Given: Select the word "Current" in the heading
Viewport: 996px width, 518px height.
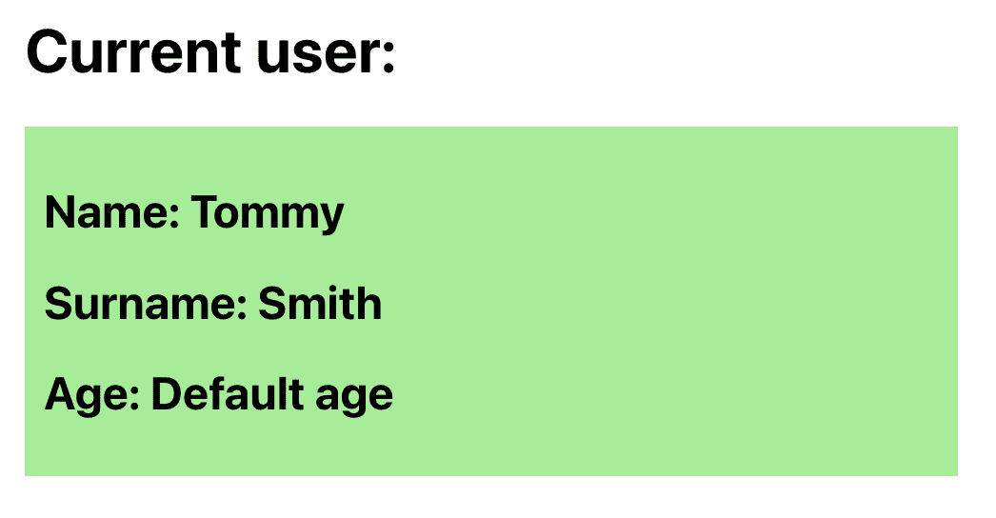Looking at the screenshot, I should pyautogui.click(x=133, y=51).
